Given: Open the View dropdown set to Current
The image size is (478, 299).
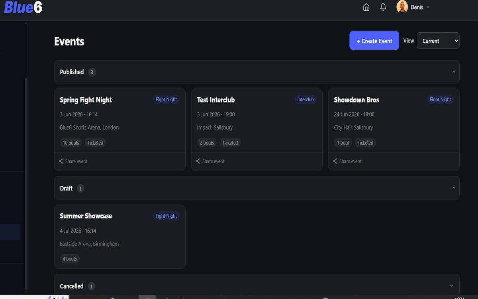Looking at the screenshot, I should pyautogui.click(x=438, y=41).
